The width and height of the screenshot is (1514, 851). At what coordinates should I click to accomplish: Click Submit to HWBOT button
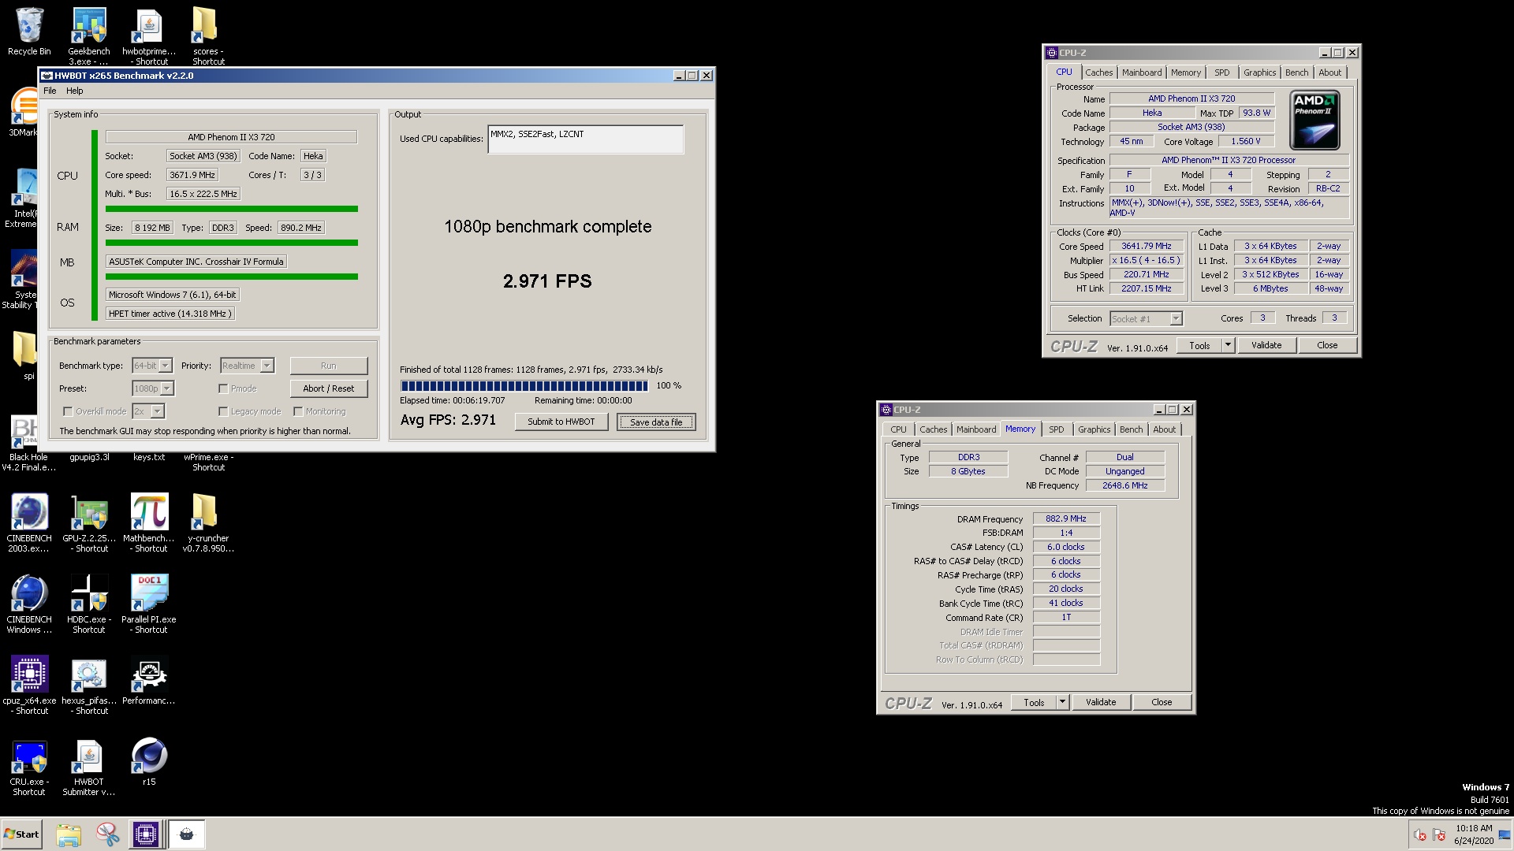tap(561, 422)
